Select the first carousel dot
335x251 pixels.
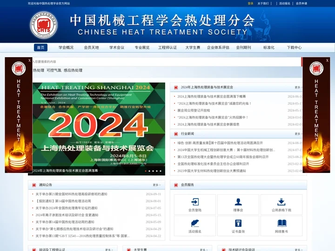pyautogui.click(x=146, y=171)
